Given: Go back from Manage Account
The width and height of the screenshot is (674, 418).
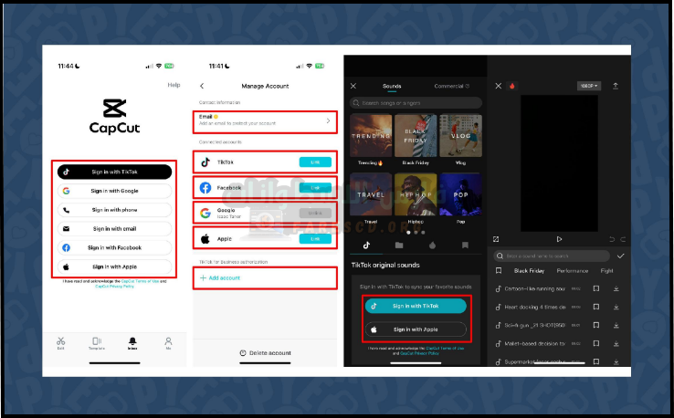Looking at the screenshot, I should pos(202,86).
